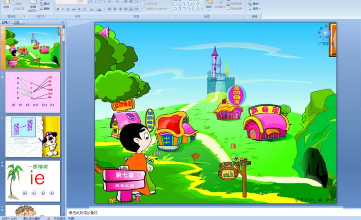Click the Font Color button
The width and height of the screenshot is (361, 220).
pyautogui.click(x=100, y=9)
